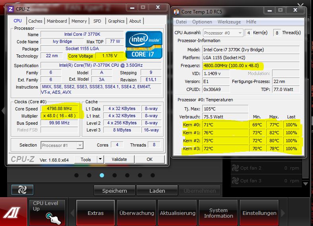This screenshot has width=313, height=226.
Task: Click the Kern #0 temperature 71°C
Action: [x=225, y=125]
